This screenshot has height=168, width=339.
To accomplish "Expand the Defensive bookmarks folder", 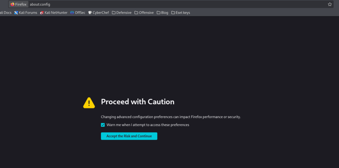I will [121, 13].
